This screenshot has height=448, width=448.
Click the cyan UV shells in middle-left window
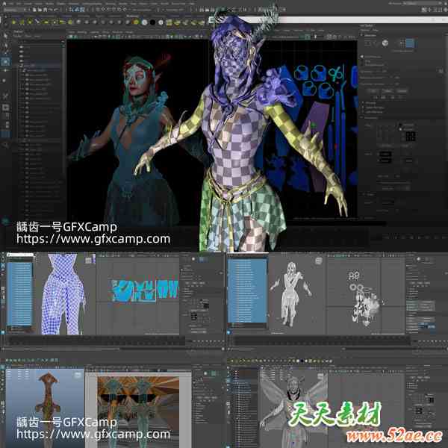pos(144,291)
